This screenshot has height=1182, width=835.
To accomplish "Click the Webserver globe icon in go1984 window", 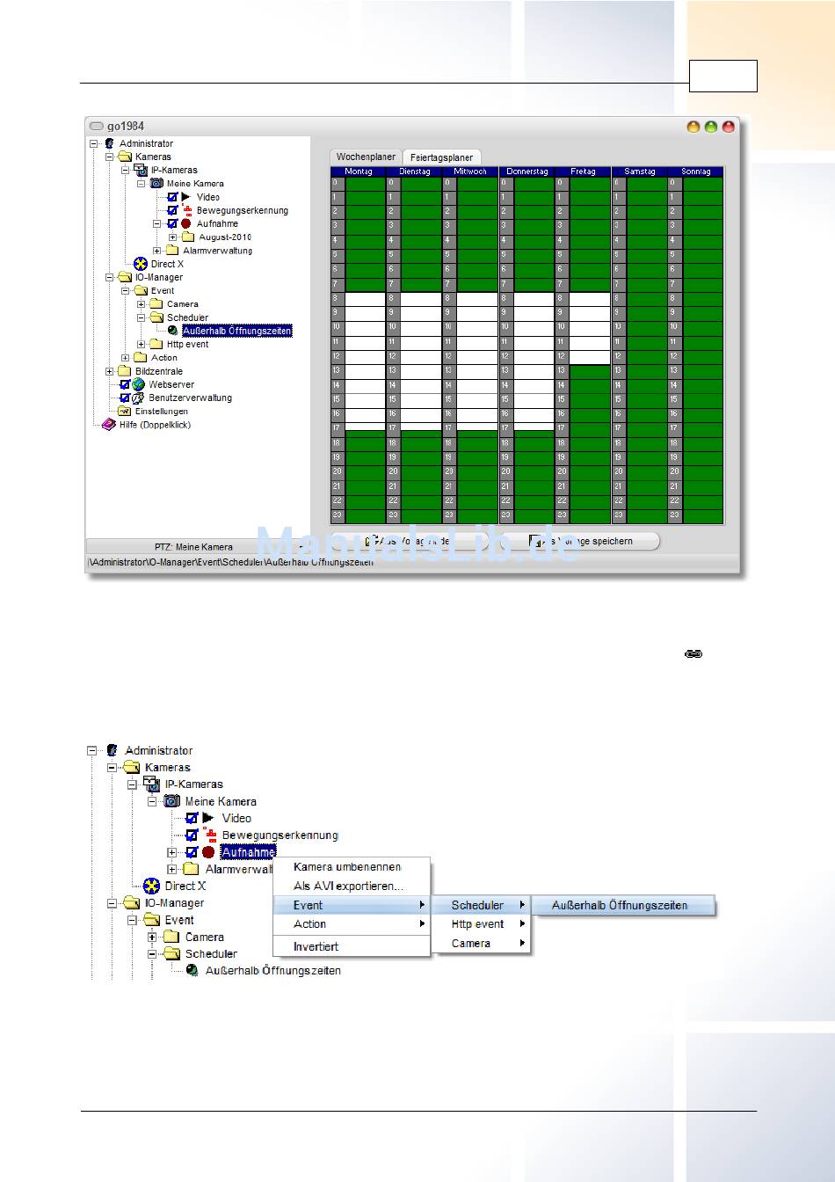I will 138,384.
